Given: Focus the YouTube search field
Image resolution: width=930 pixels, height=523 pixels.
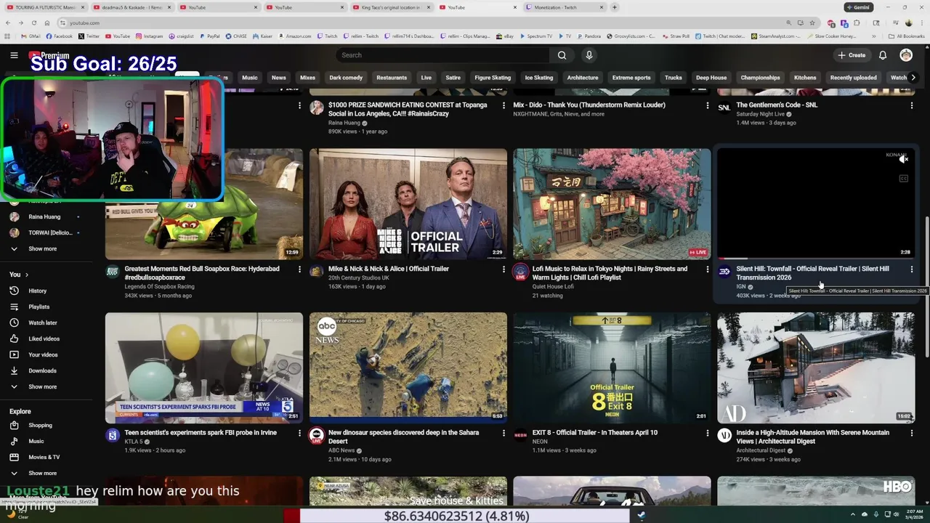Looking at the screenshot, I should click(x=442, y=55).
